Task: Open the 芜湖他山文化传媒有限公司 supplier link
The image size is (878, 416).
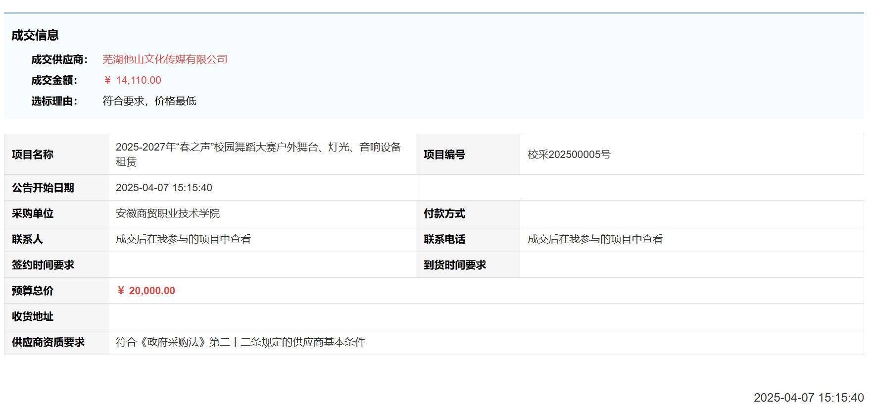Action: point(164,59)
